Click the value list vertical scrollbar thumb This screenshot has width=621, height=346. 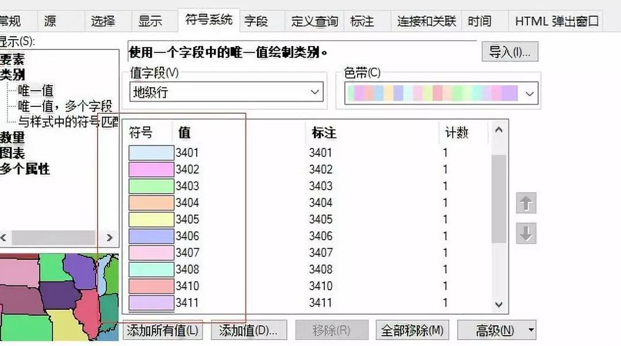click(499, 199)
